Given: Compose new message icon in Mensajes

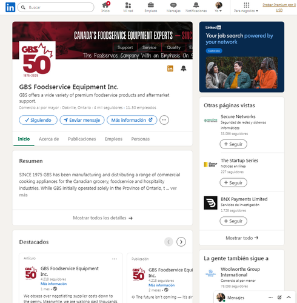Looking at the screenshot, I should (279, 298).
